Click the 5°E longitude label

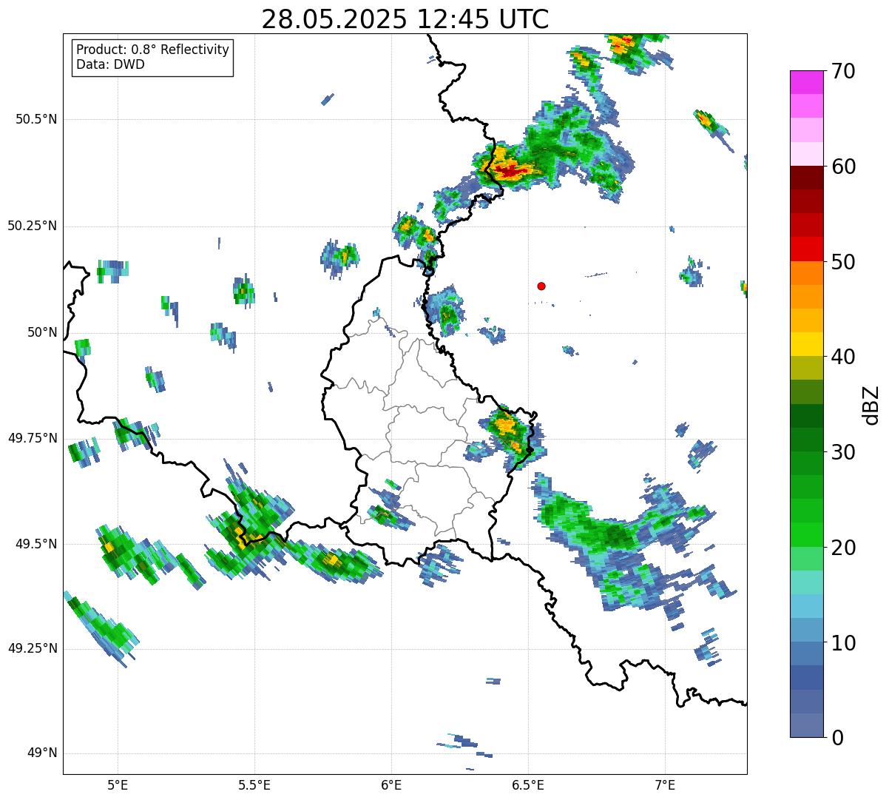[118, 784]
